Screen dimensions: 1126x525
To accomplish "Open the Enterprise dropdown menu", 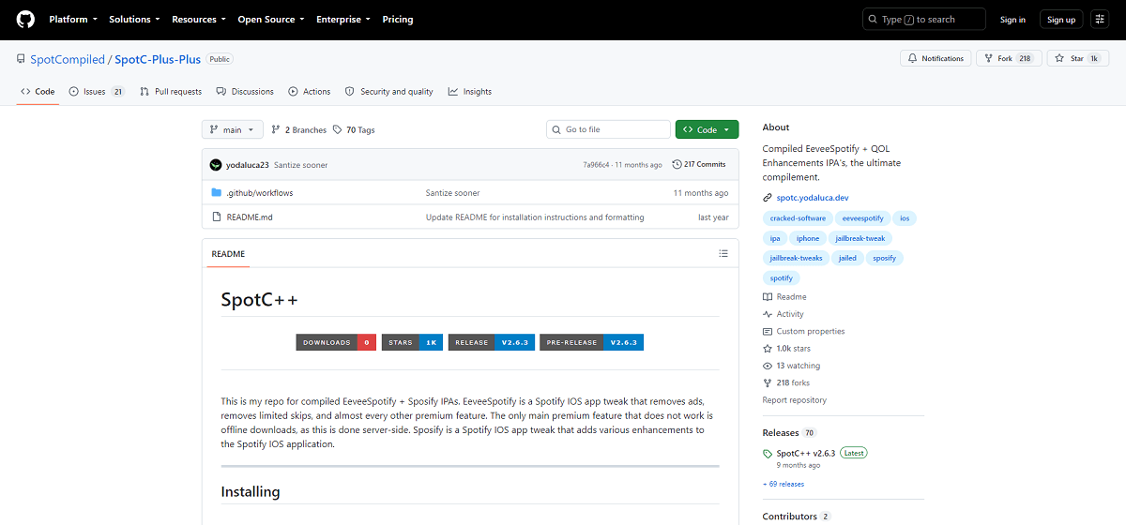I will [x=342, y=19].
